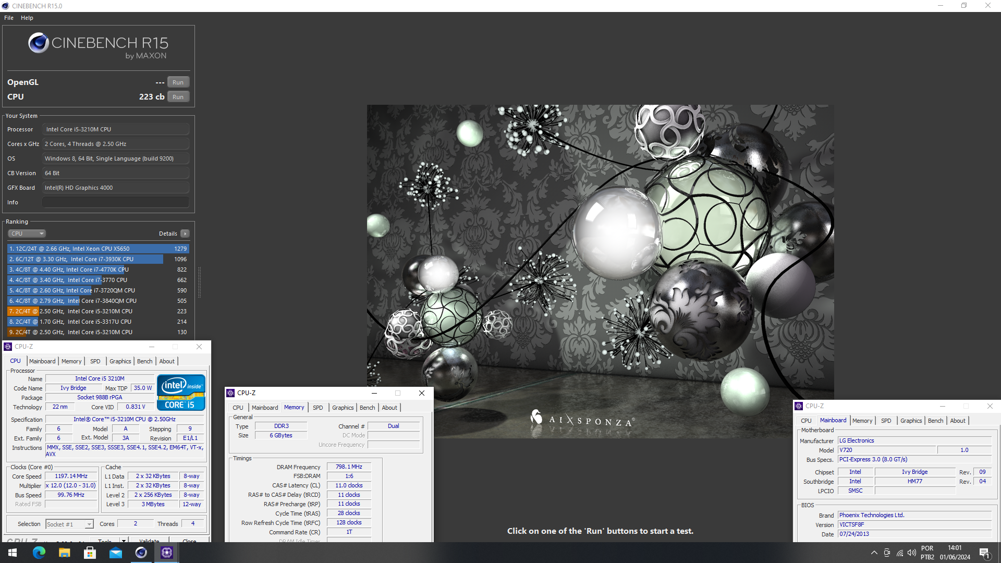Click the Intel Core i5 logo badge
The image size is (1001, 563).
click(x=181, y=393)
